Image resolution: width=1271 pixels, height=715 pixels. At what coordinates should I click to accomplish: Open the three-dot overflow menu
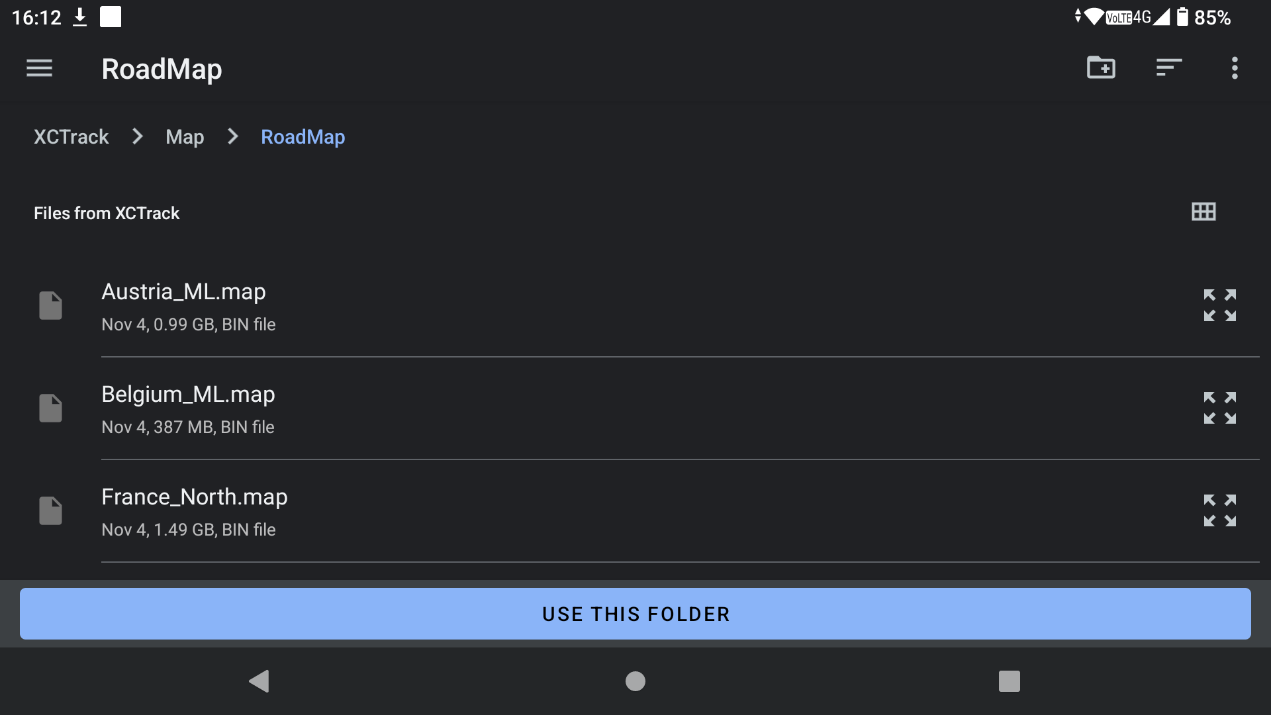[x=1235, y=68]
